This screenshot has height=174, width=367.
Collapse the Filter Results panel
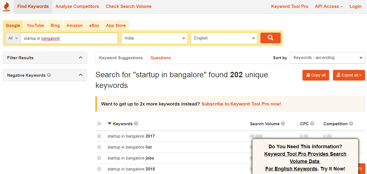[80, 58]
